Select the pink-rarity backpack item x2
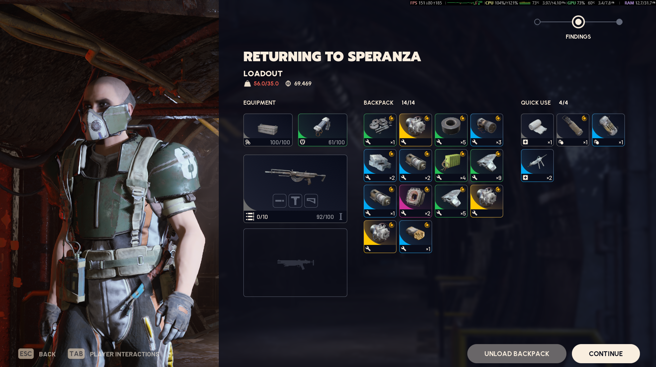This screenshot has width=656, height=367. 415,201
